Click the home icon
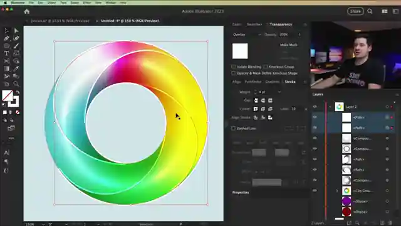 click(27, 11)
